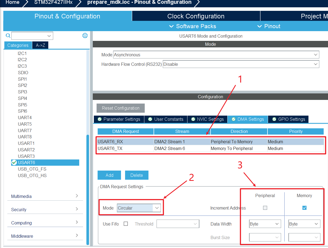Open the Peripheral Burst Size dropdown
Image resolution: width=328 pixels, height=248 pixels.
tap(265, 237)
